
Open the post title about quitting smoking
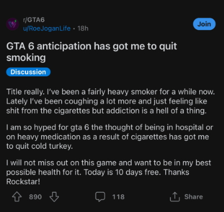pos(92,52)
